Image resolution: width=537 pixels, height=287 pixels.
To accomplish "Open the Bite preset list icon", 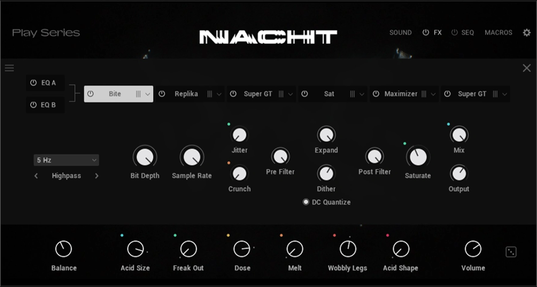I will 139,94.
